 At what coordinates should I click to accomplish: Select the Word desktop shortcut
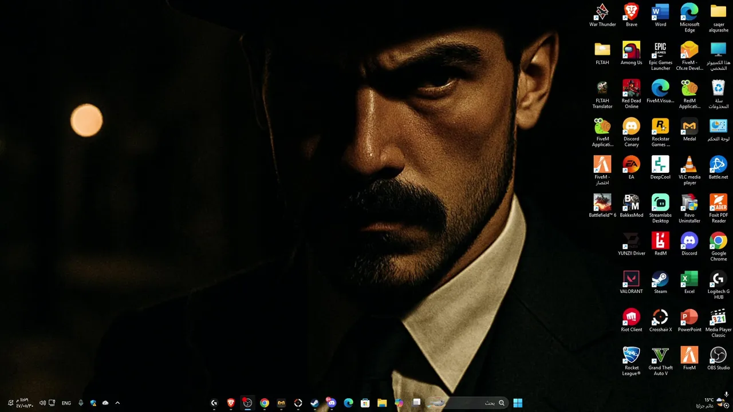point(660,15)
